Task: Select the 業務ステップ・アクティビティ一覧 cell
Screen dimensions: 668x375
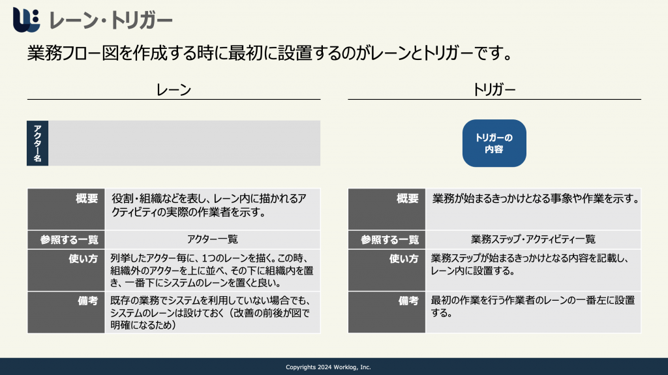Action: point(534,240)
